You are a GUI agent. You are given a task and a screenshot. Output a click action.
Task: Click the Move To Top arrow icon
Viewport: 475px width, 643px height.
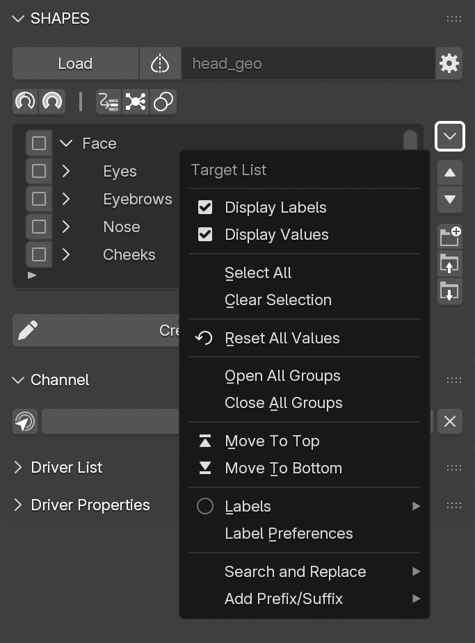pos(205,441)
